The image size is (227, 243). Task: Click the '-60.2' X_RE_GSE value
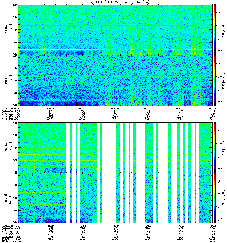point(180,226)
